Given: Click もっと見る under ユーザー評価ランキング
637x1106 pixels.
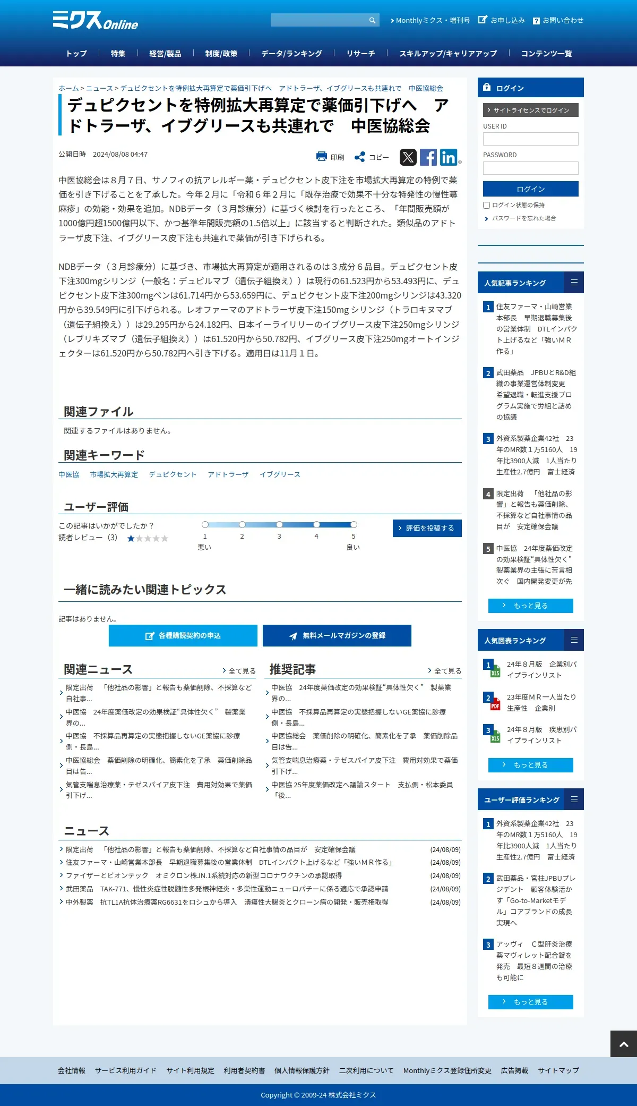Looking at the screenshot, I should point(531,1002).
